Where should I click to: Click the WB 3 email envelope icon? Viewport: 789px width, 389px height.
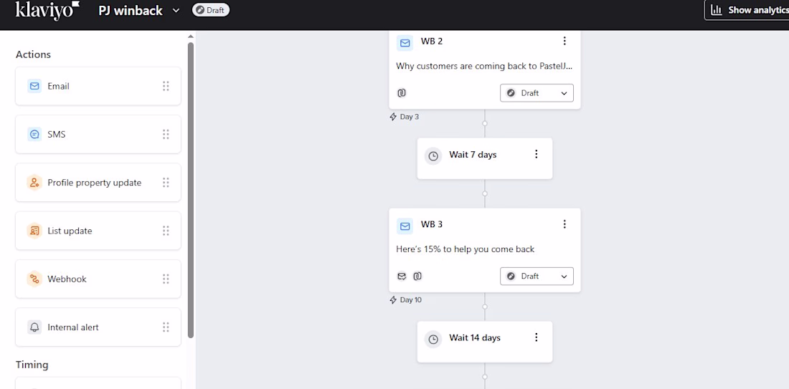point(405,226)
